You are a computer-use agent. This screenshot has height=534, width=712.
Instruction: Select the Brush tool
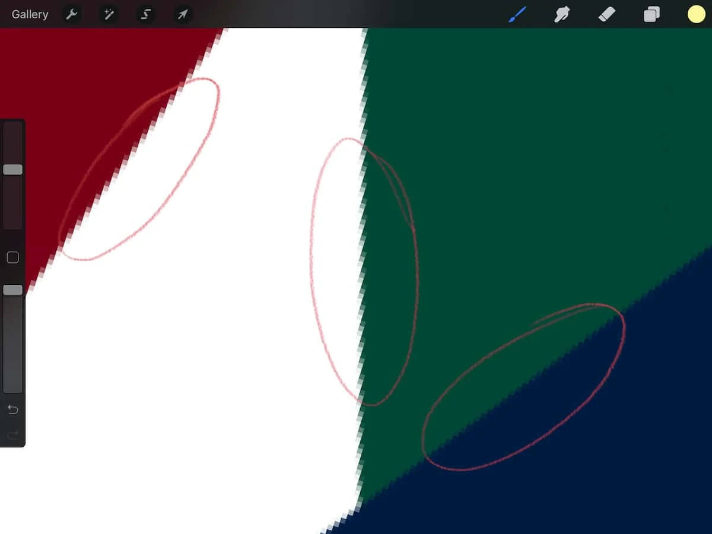(517, 14)
